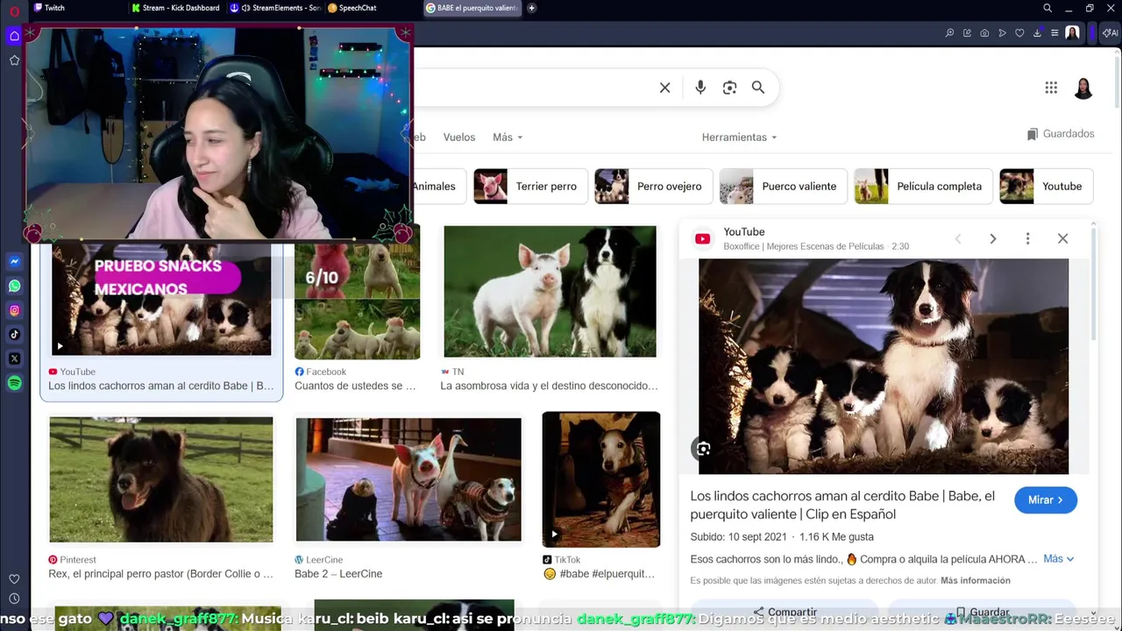Expand the Herramientas dropdown
This screenshot has width=1122, height=631.
tap(739, 137)
